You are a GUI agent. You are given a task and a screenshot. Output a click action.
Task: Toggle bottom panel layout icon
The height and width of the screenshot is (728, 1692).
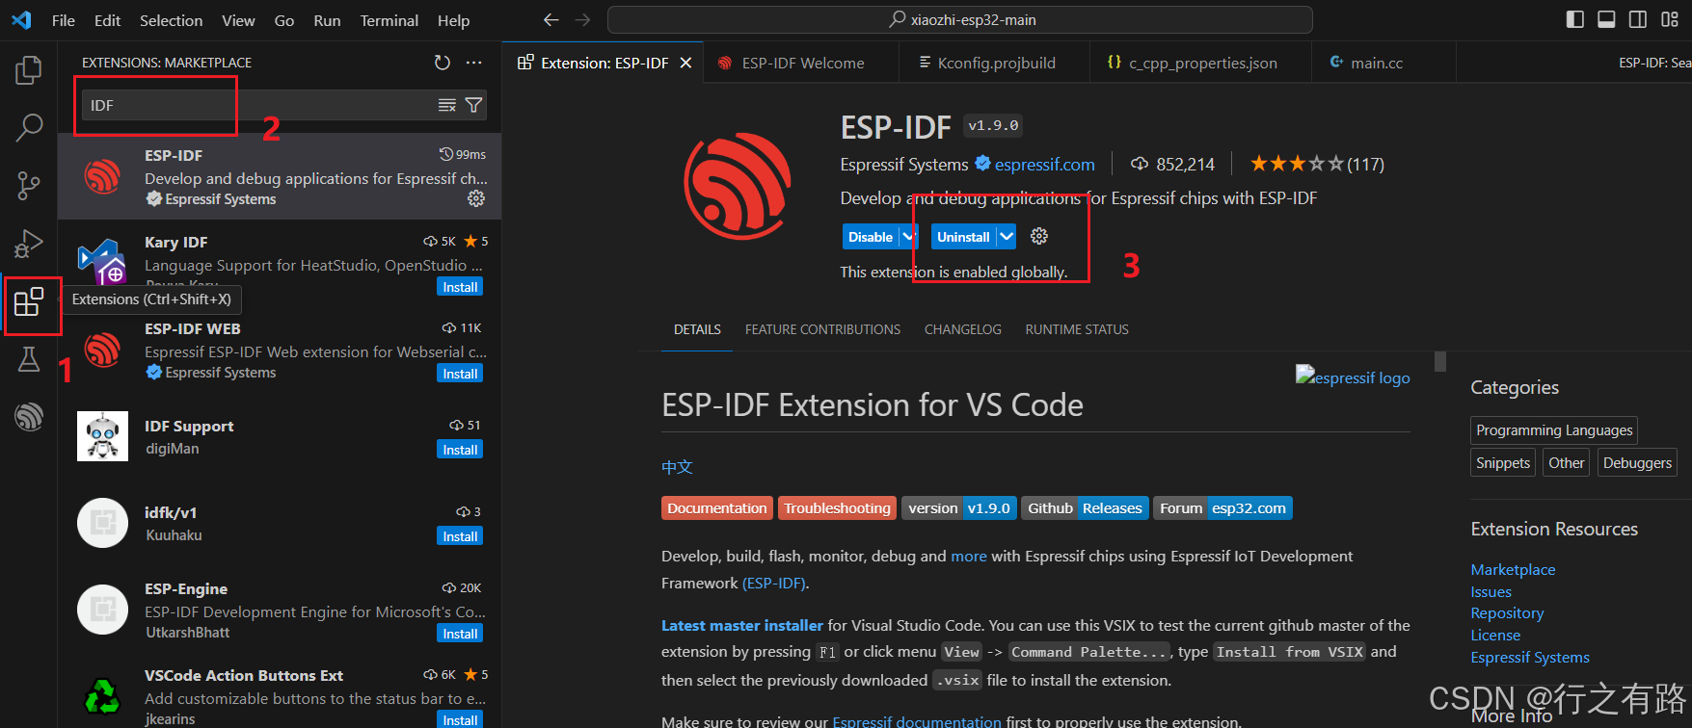(1606, 19)
